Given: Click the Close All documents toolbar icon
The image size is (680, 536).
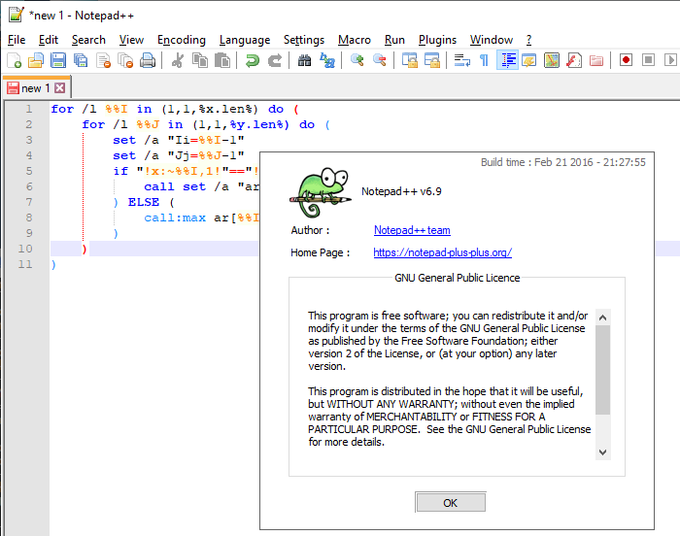Looking at the screenshot, I should pos(125,60).
